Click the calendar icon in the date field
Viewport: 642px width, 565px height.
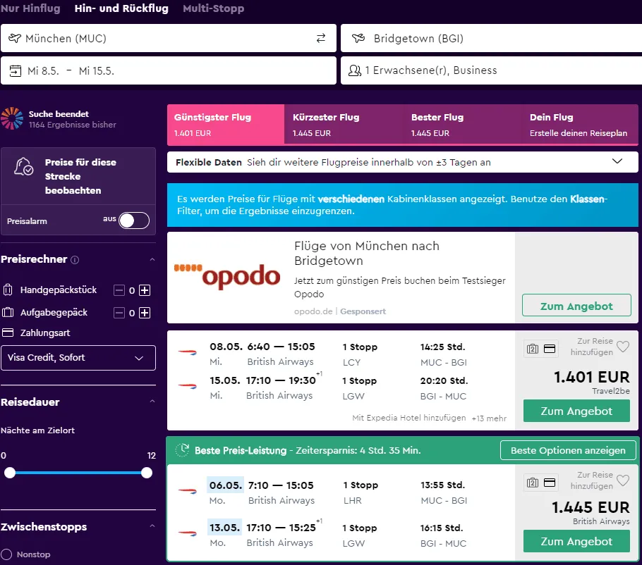[x=16, y=70]
